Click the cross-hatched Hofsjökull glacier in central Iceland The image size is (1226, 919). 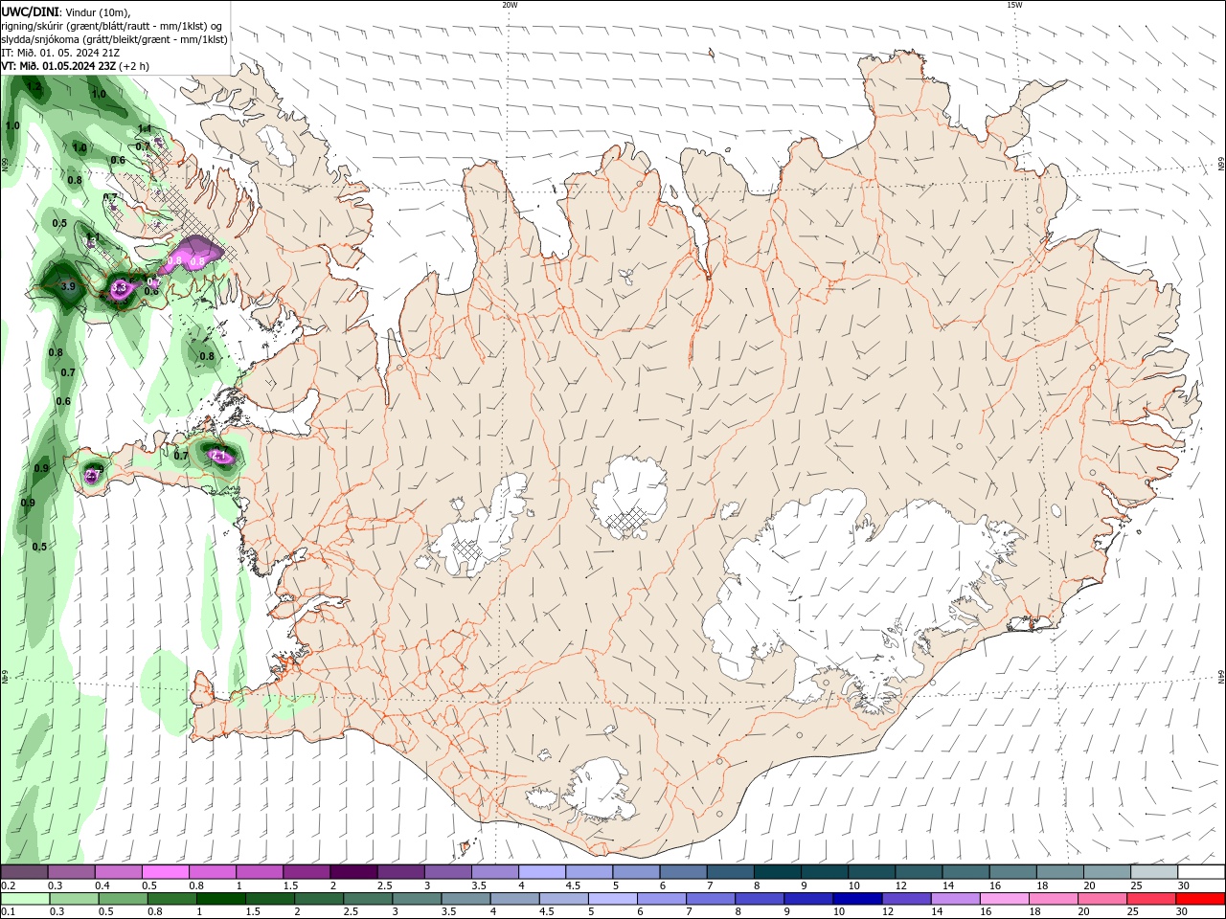[x=629, y=496]
